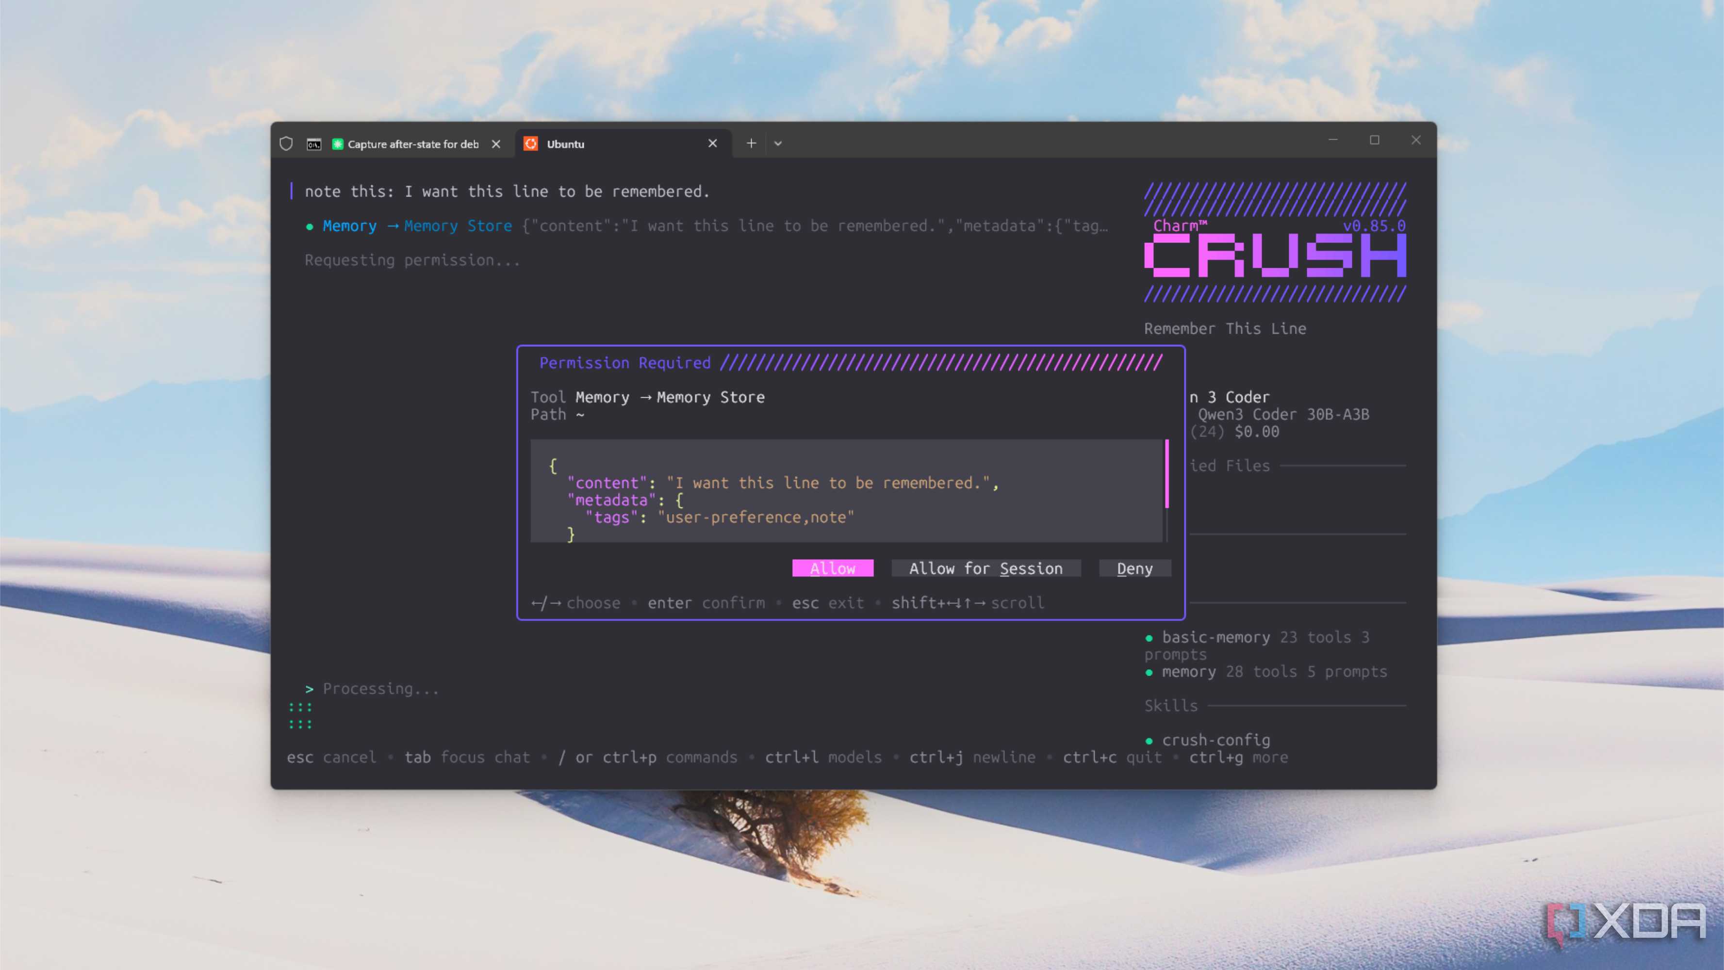Click the "note this: I want this line" message
Image resolution: width=1724 pixels, height=970 pixels.
[507, 191]
